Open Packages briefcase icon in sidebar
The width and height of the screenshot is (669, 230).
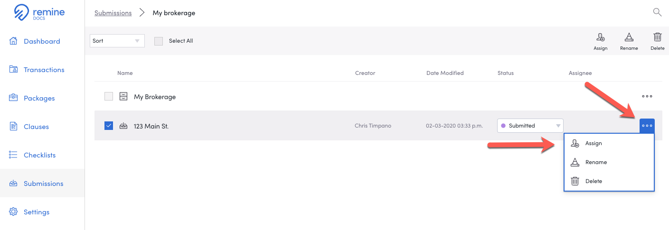tap(14, 98)
